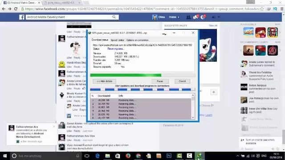Open the Chrome hamburger menu

coord(282,9)
